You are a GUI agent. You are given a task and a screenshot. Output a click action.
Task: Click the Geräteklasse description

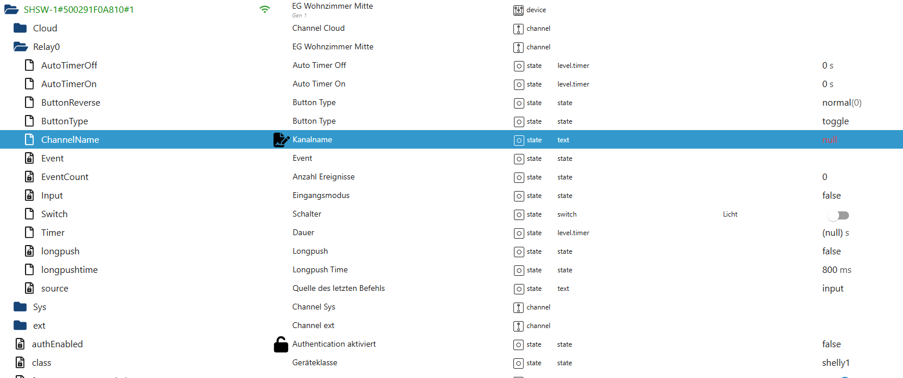coord(315,362)
